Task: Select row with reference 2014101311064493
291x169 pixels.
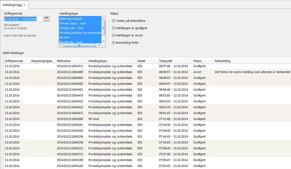Action: (147, 78)
